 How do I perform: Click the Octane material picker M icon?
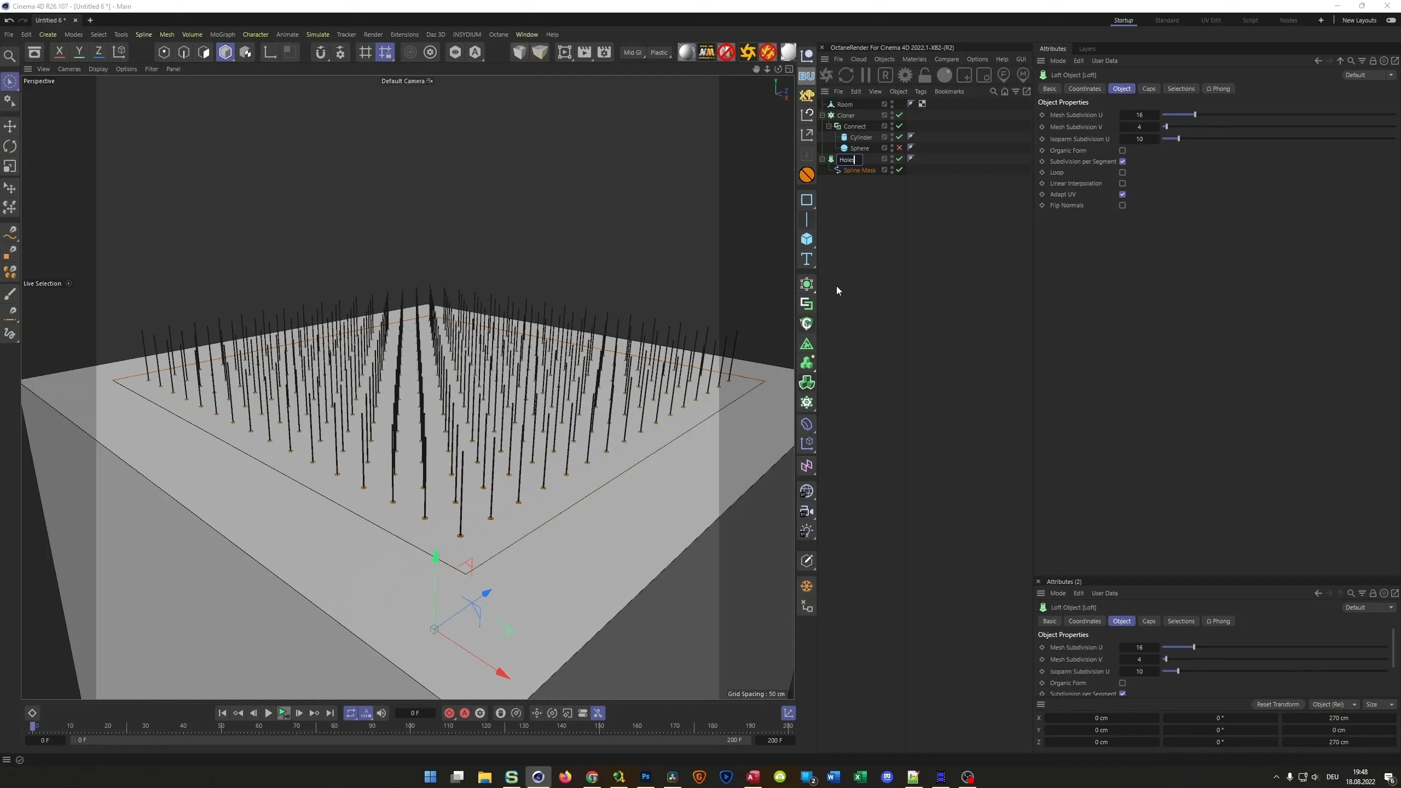tap(1022, 75)
